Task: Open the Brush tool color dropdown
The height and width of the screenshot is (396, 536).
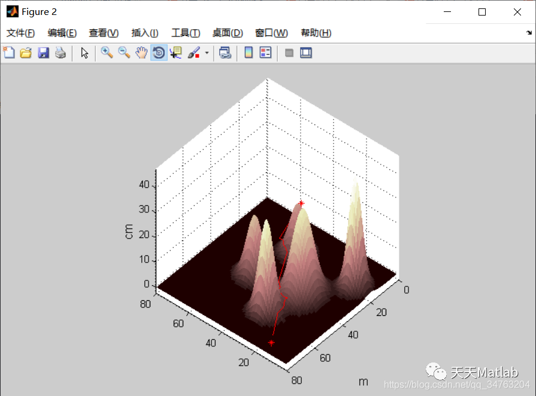Action: coord(205,53)
